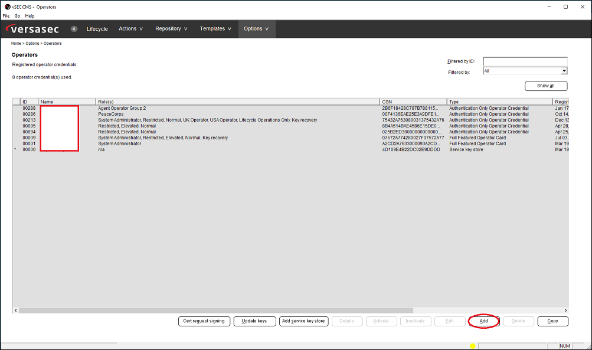592x350 pixels.
Task: Click the notification badge showing 4
Action: (74, 29)
